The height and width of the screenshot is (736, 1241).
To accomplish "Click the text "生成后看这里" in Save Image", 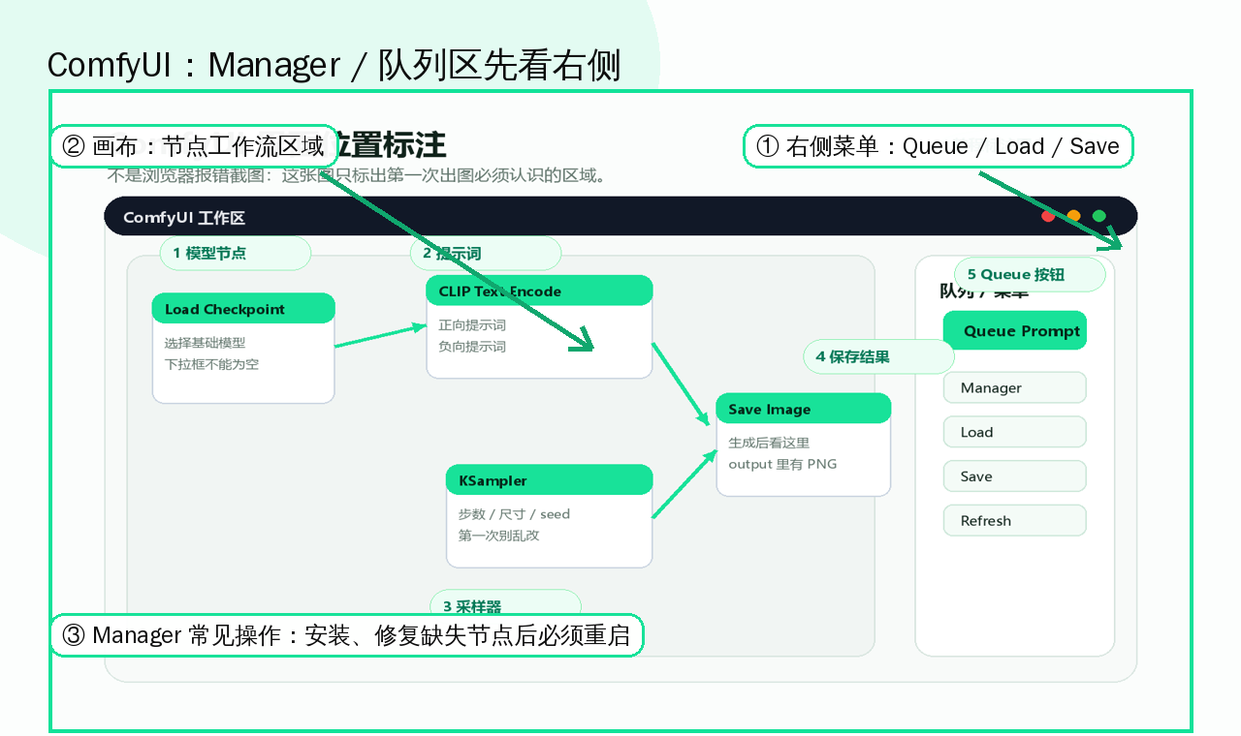I will (x=769, y=443).
